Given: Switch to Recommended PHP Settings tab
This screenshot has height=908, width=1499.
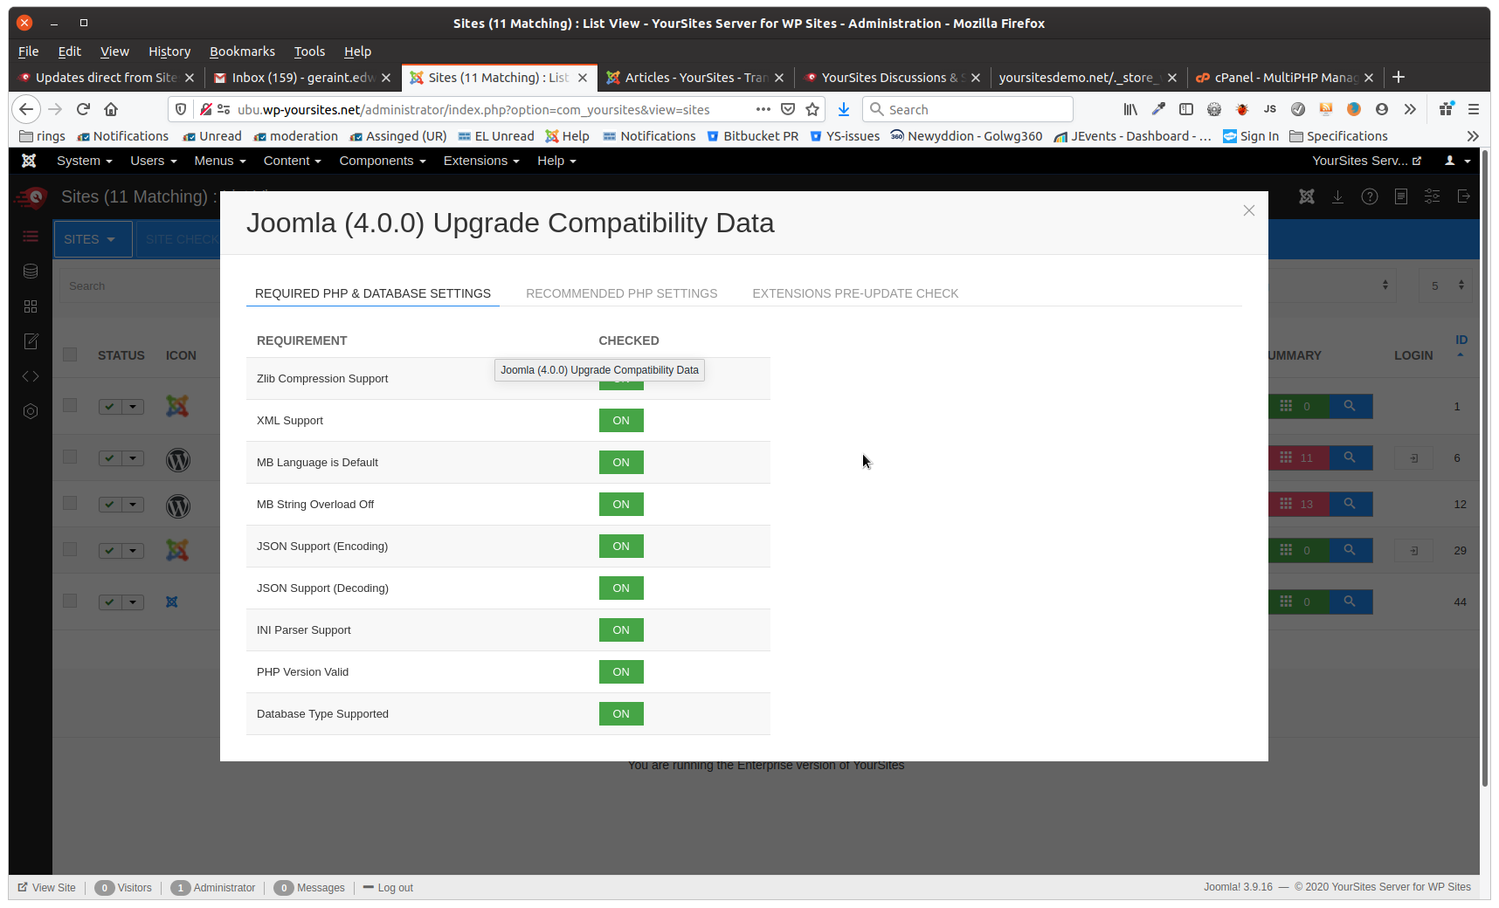Looking at the screenshot, I should click(x=621, y=293).
